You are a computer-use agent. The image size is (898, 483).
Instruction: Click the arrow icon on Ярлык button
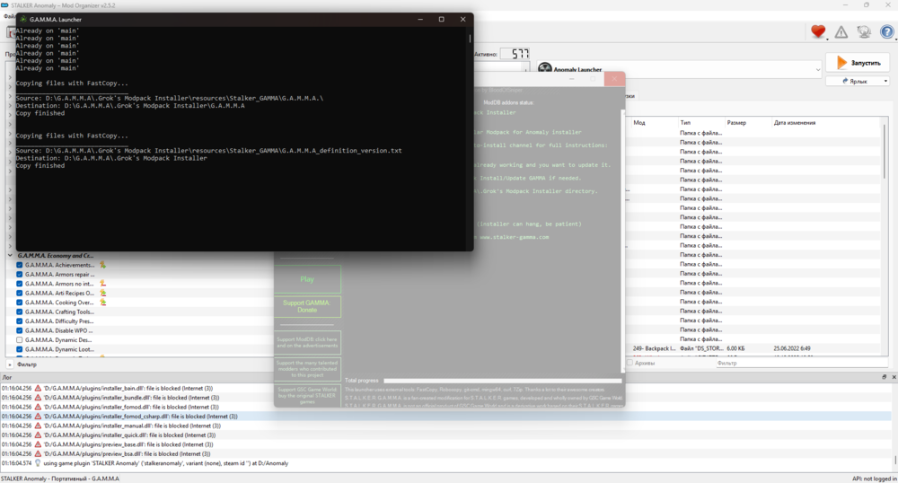845,82
